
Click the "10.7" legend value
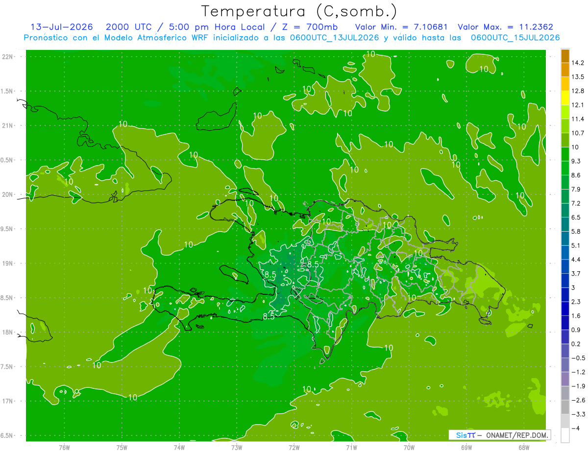pos(578,133)
